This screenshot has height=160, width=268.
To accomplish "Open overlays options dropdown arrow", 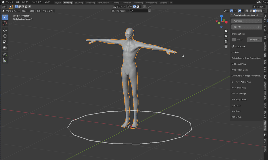I will pos(242,11).
